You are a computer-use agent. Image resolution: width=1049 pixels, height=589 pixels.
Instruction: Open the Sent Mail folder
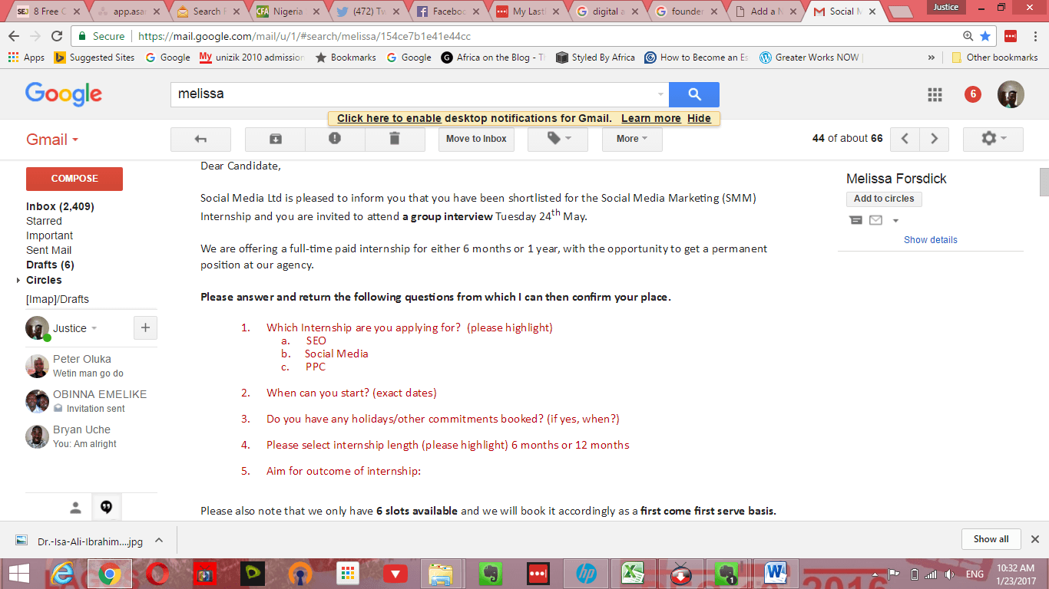pyautogui.click(x=49, y=250)
